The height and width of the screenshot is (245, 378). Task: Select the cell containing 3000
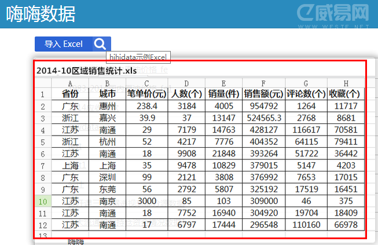147,201
